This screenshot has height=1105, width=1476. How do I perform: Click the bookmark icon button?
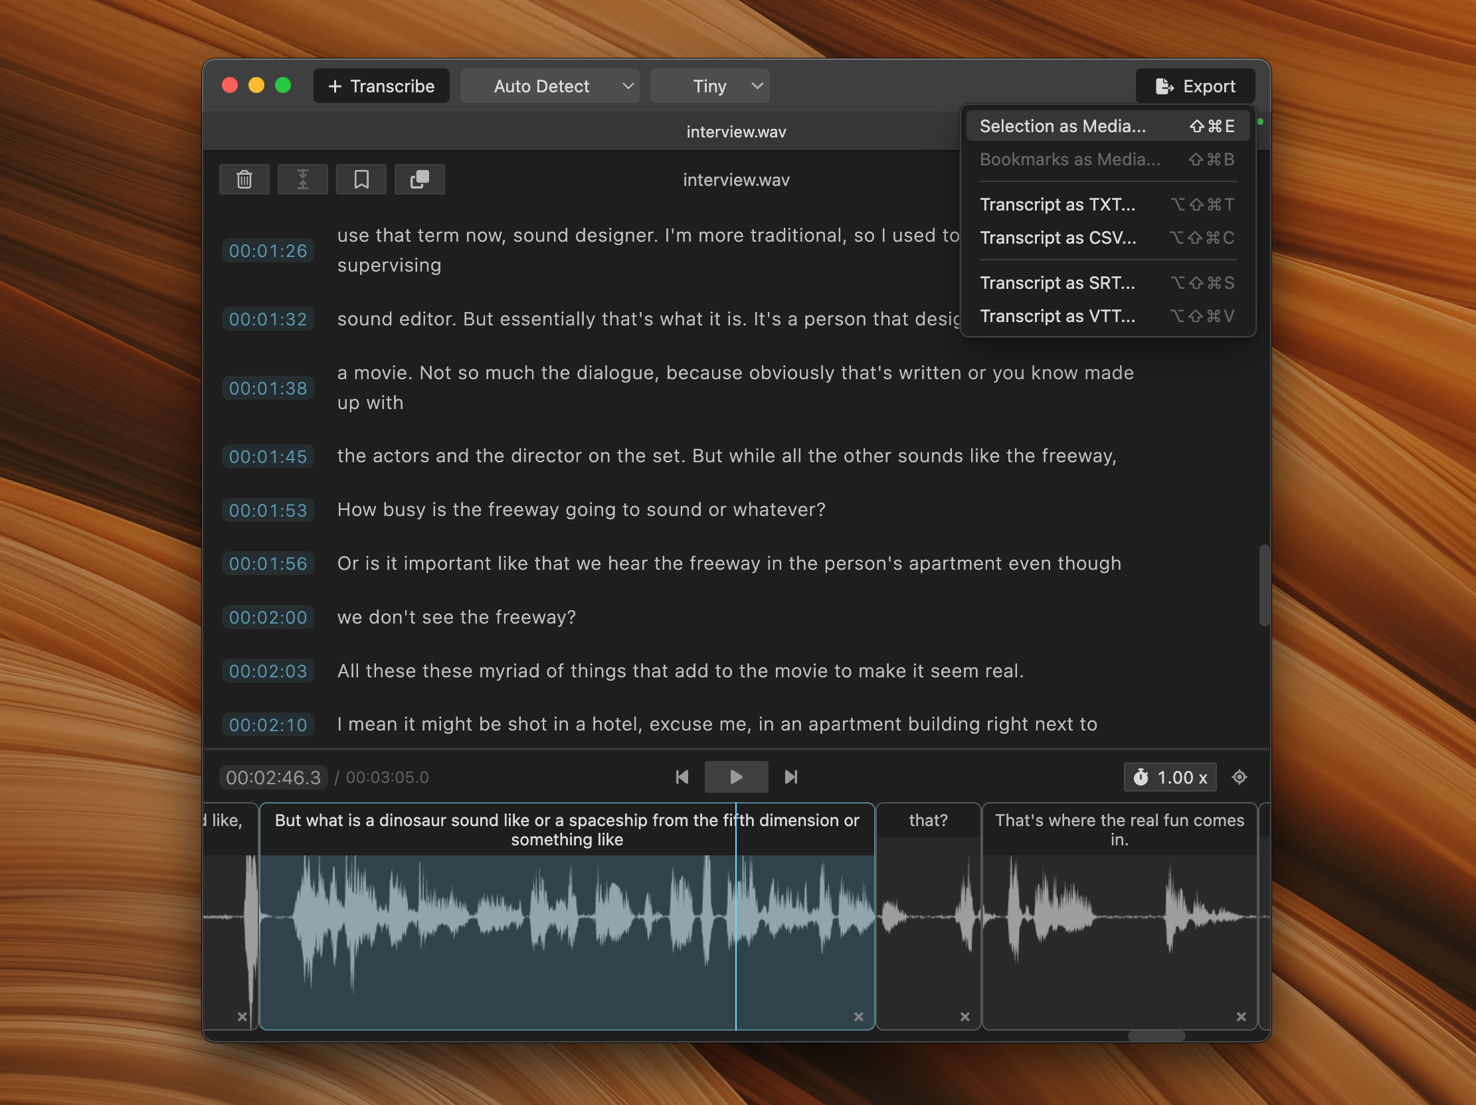pos(361,179)
